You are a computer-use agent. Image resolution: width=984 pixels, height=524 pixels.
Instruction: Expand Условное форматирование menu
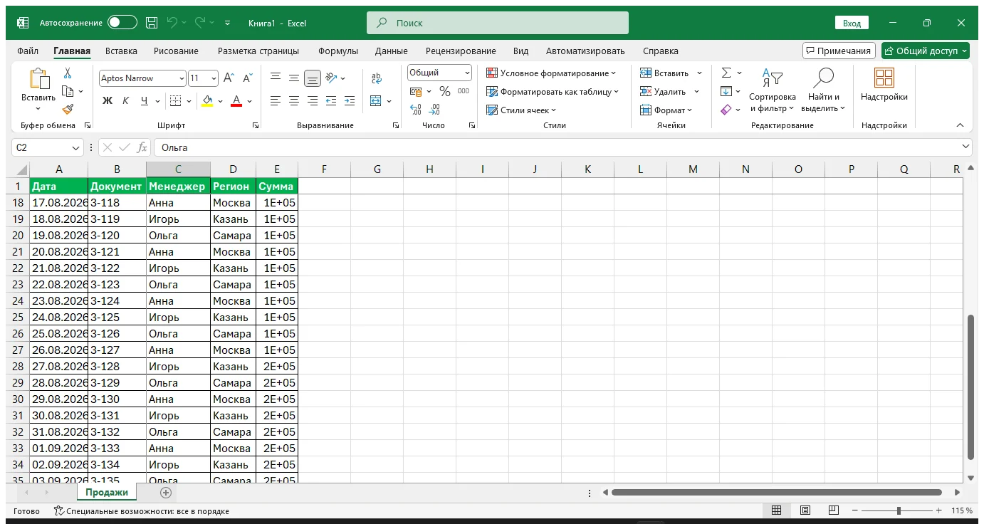(551, 73)
